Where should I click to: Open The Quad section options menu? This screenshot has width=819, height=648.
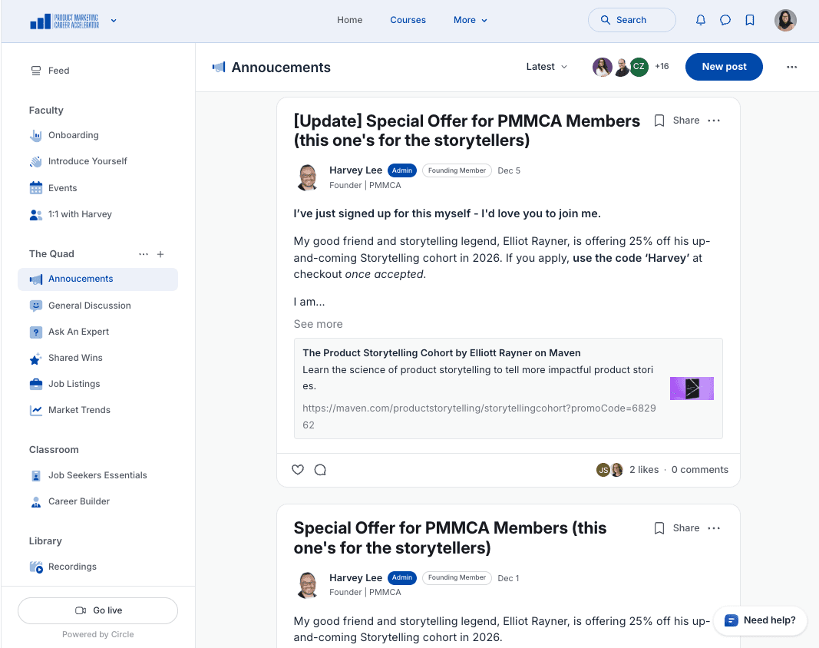click(x=143, y=254)
